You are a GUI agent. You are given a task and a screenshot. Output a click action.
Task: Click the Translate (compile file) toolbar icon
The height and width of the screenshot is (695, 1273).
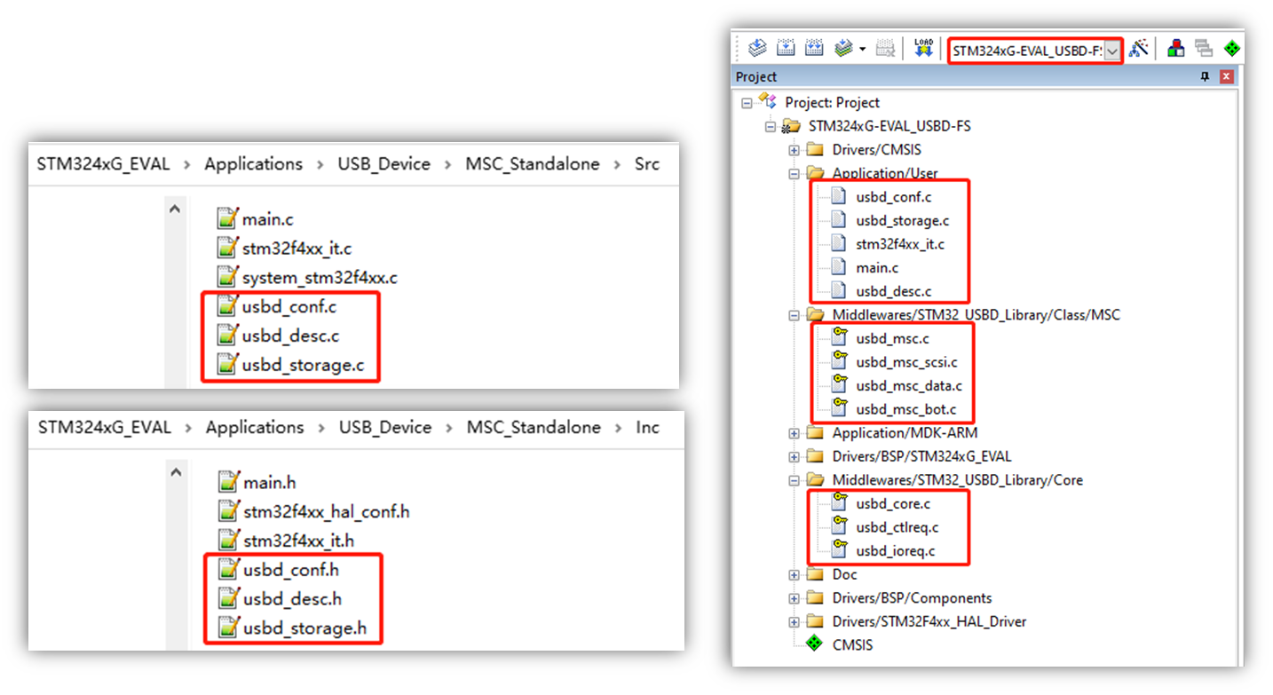[757, 49]
